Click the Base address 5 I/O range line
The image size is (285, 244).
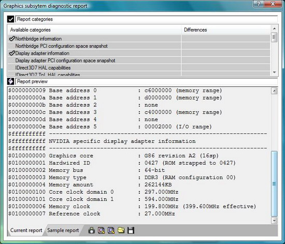[110, 127]
